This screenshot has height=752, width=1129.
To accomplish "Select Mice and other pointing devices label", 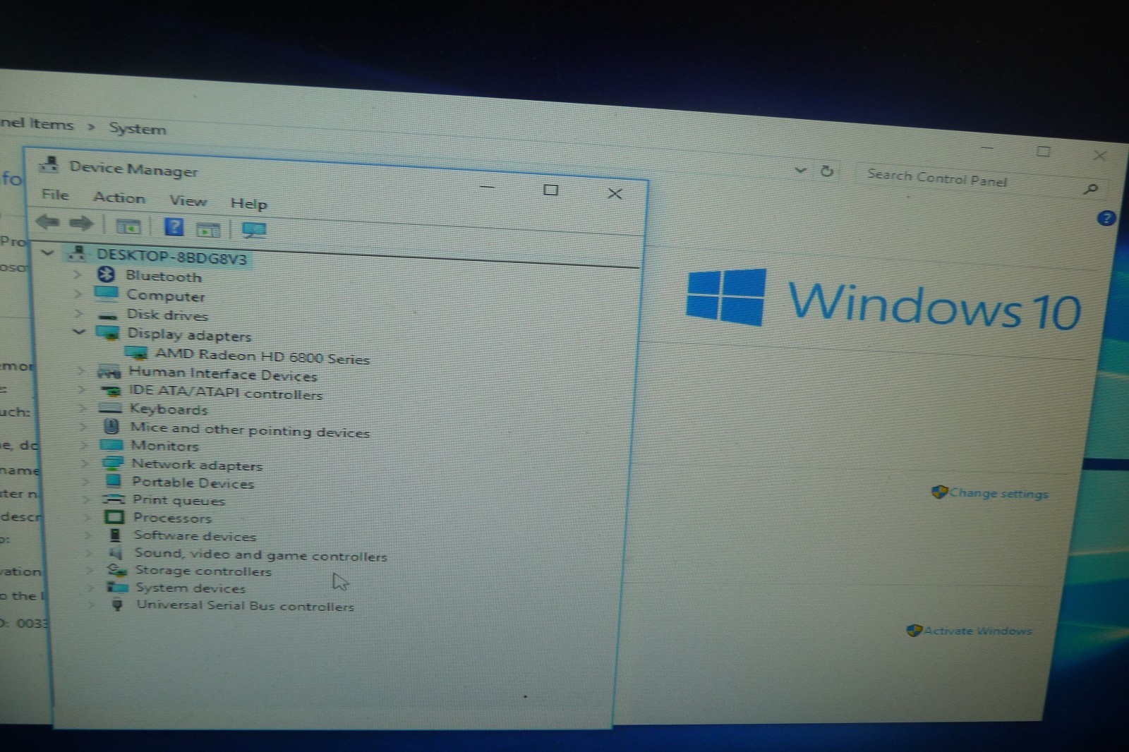I will tap(250, 430).
